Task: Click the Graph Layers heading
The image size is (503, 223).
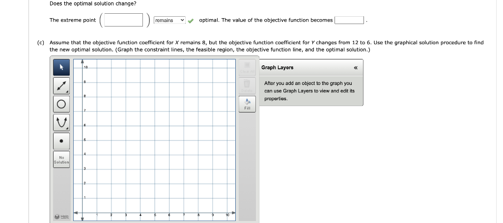Action: coord(277,67)
